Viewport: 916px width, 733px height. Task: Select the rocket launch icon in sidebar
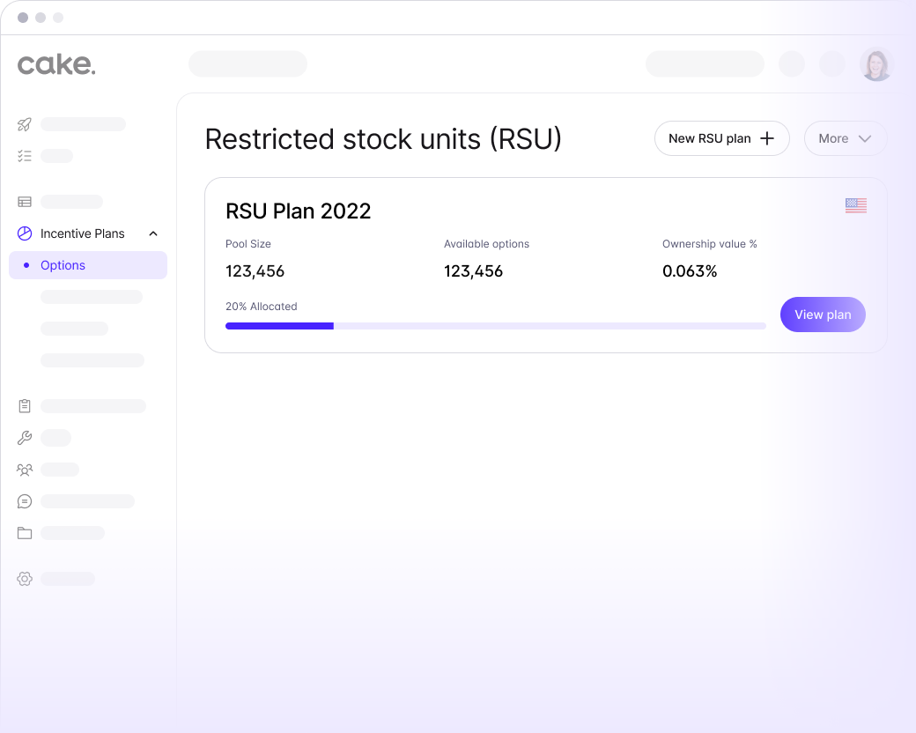pyautogui.click(x=24, y=124)
